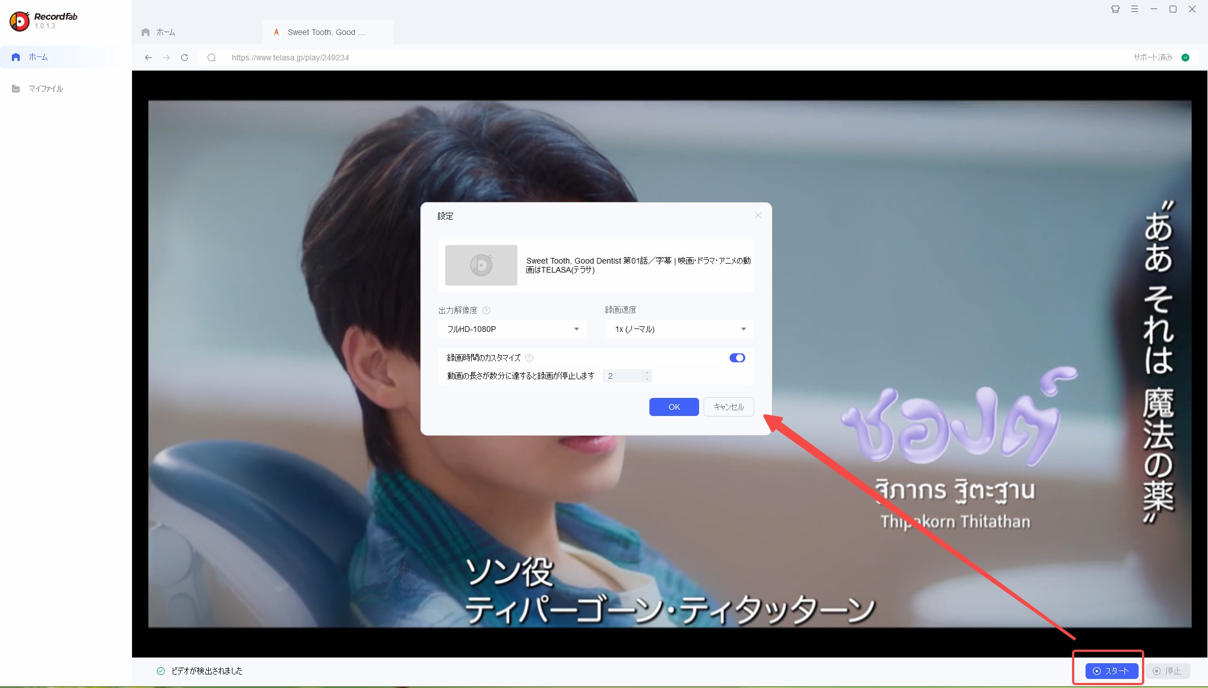Decrease minutes with stepper down arrow
Screen dimensions: 1208x688
pos(647,379)
